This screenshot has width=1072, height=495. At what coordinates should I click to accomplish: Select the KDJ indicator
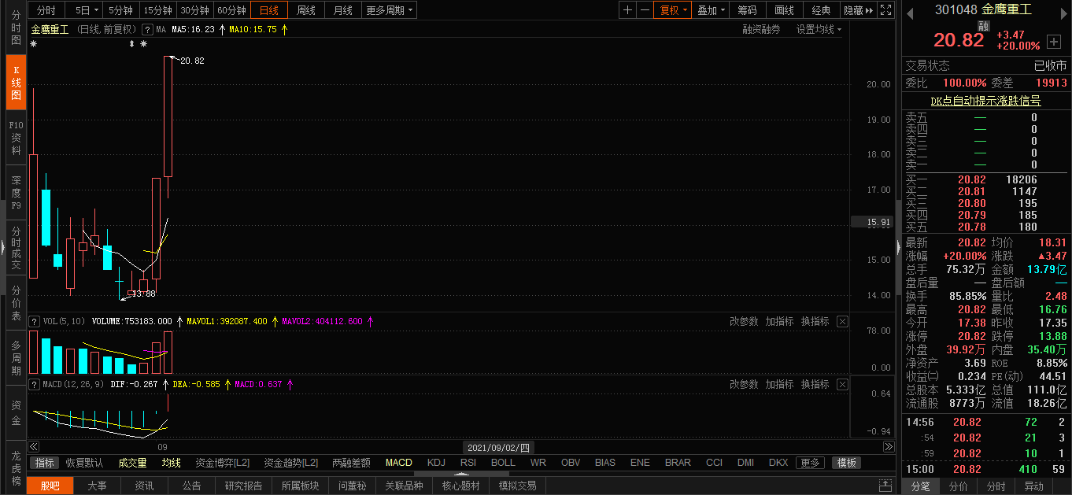(435, 463)
